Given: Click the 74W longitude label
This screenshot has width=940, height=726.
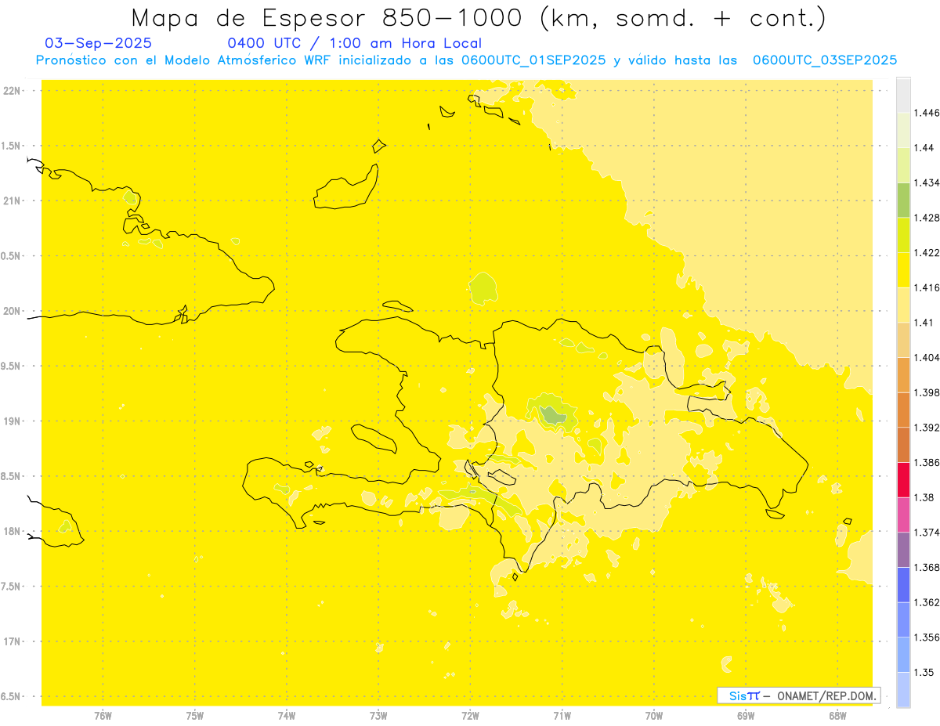Looking at the screenshot, I should (x=287, y=716).
